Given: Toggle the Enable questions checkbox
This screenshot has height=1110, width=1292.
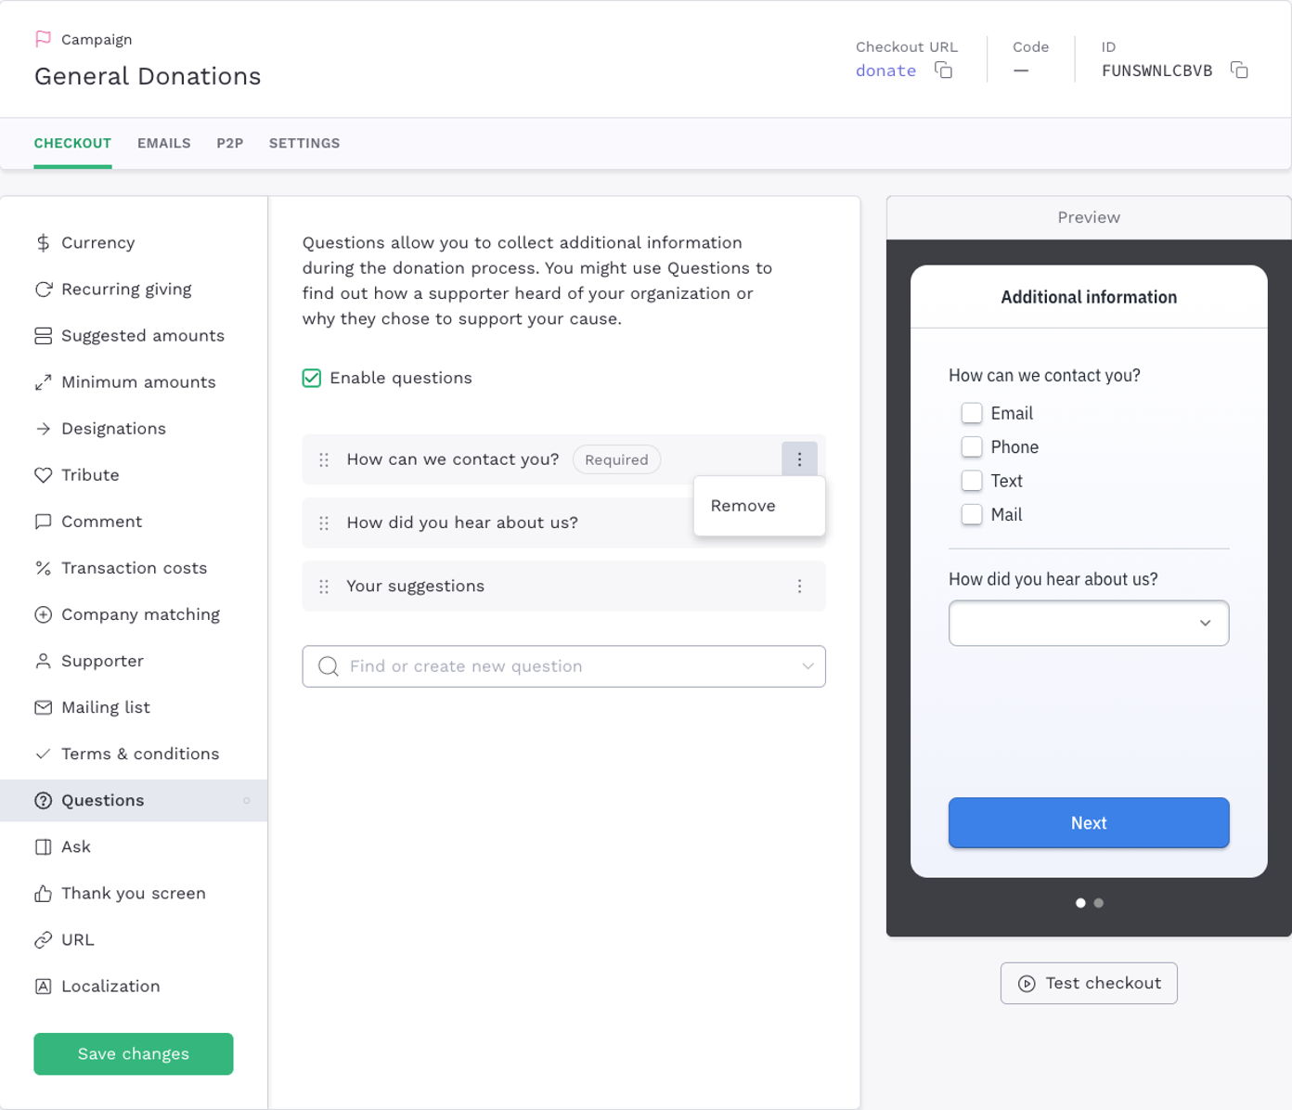Looking at the screenshot, I should point(312,378).
